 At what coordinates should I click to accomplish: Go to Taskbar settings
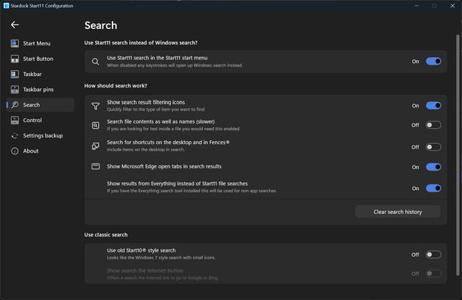[40, 74]
